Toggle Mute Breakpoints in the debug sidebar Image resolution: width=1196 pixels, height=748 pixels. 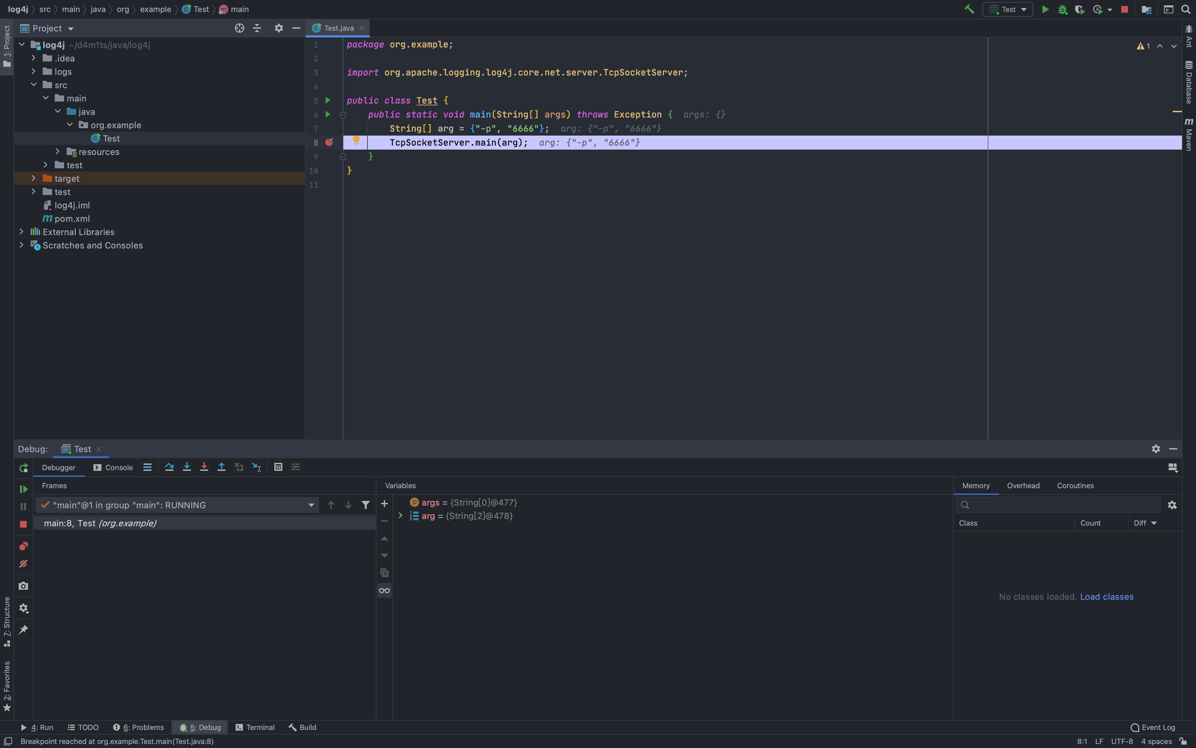pyautogui.click(x=23, y=564)
